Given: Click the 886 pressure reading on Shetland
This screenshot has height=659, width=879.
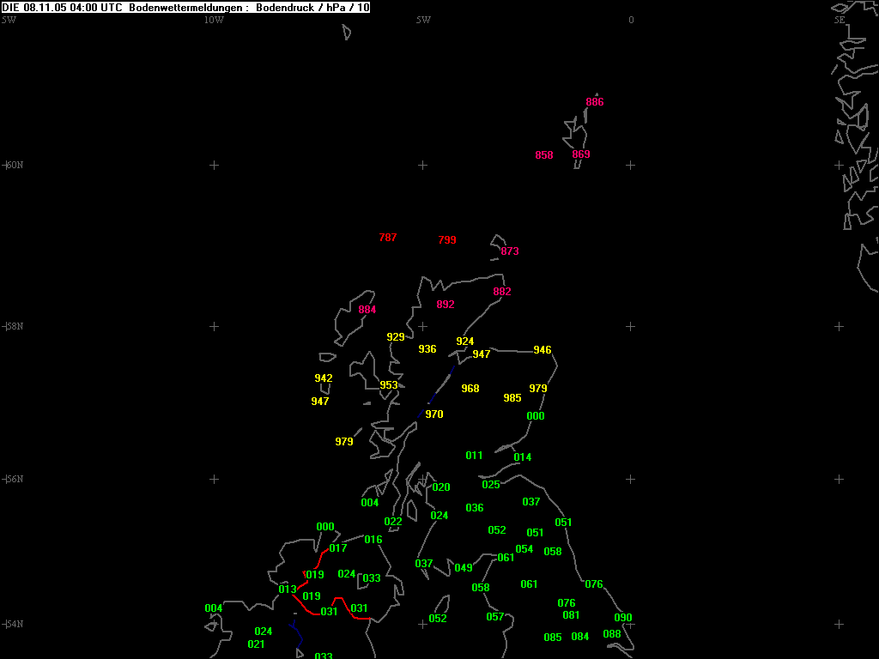Looking at the screenshot, I should click(x=594, y=102).
